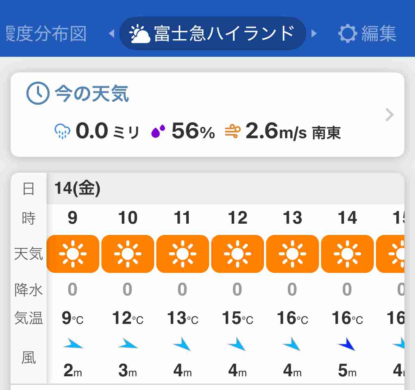This screenshot has height=390, width=415.
Task: Open the 富士急ハイランド location selector
Action: [213, 33]
